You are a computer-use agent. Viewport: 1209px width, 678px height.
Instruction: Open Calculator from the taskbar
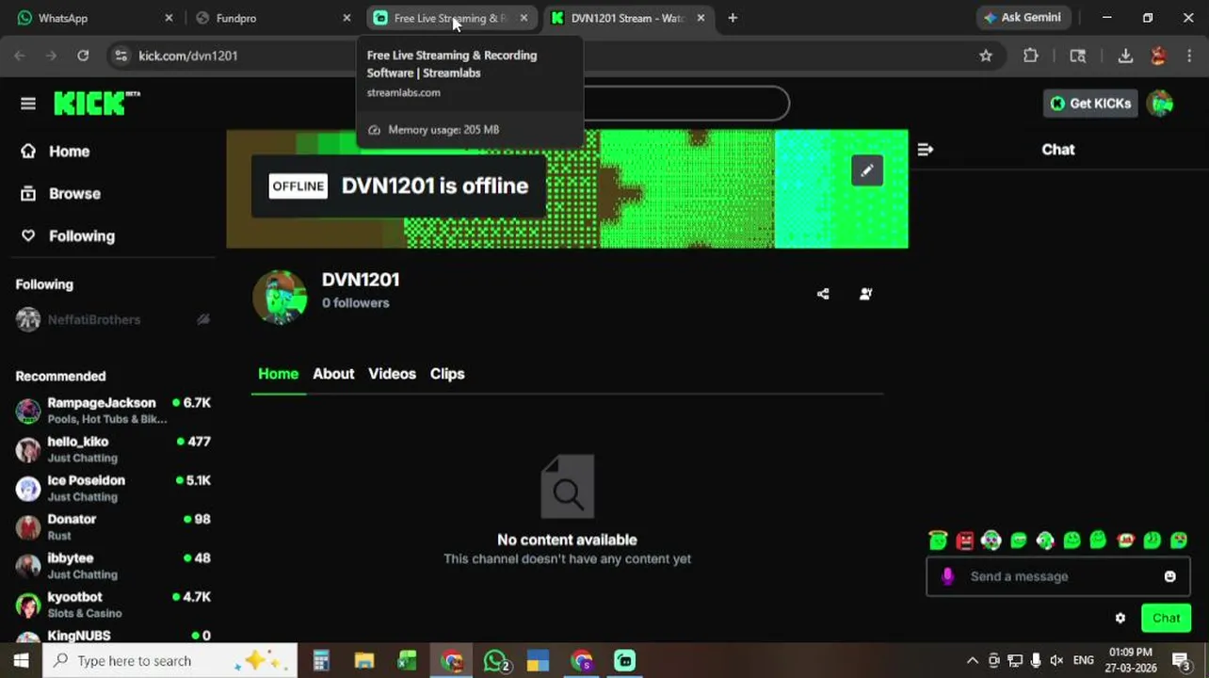pyautogui.click(x=321, y=661)
